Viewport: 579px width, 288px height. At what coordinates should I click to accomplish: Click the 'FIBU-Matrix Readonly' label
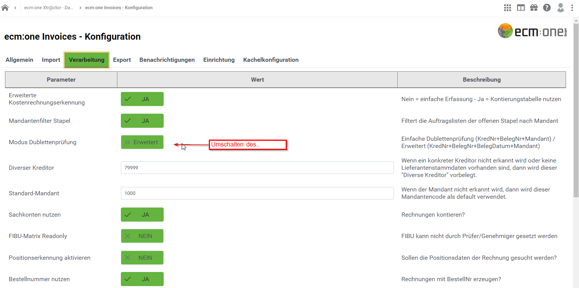[38, 236]
